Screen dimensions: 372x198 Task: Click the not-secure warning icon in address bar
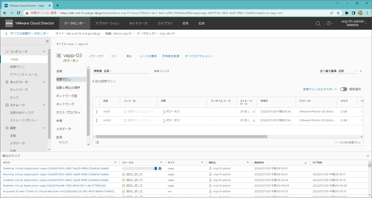(27, 13)
